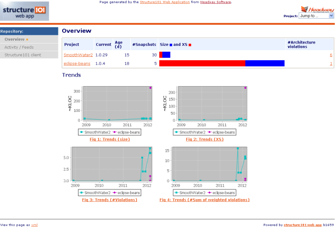Click the Overview page heading
The image size is (335, 243).
[x=77, y=31]
